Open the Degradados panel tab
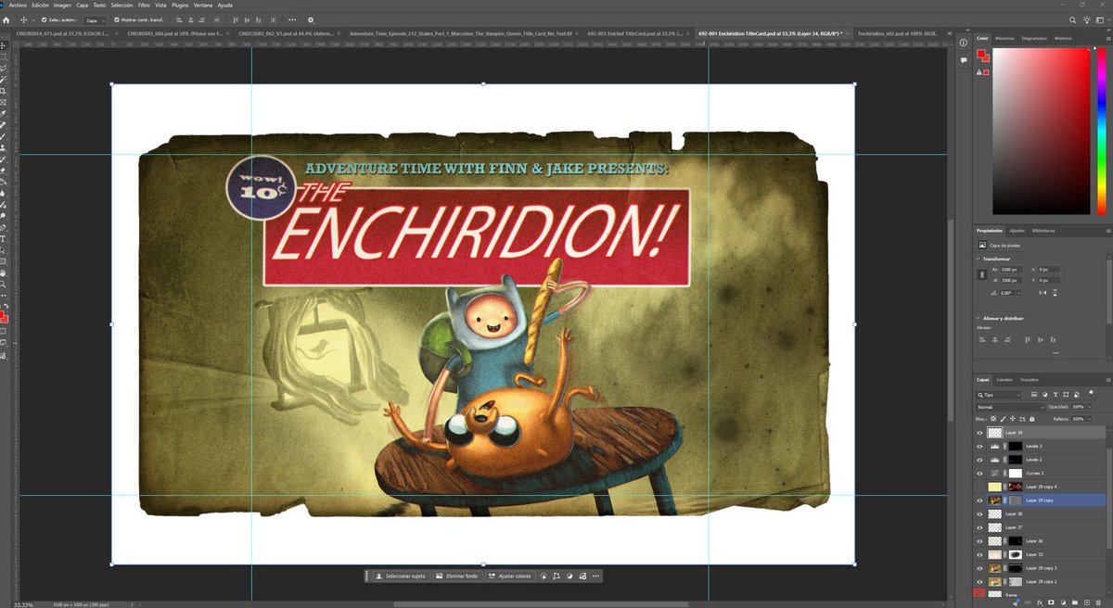The height and width of the screenshot is (608, 1113). coord(1034,38)
